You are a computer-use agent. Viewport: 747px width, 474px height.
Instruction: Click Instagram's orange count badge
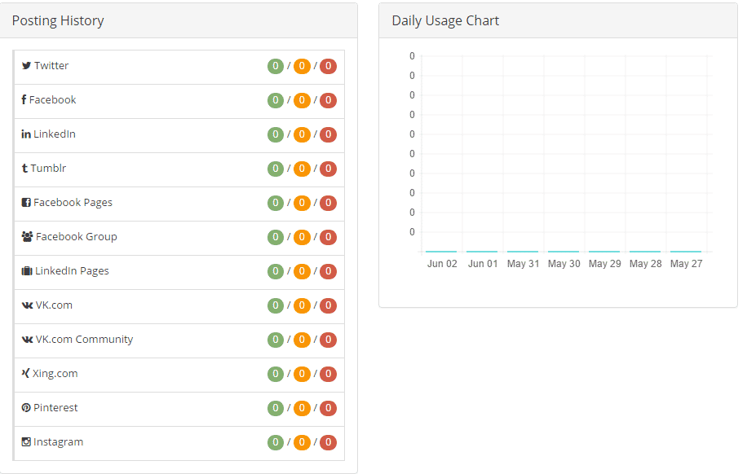pos(302,442)
